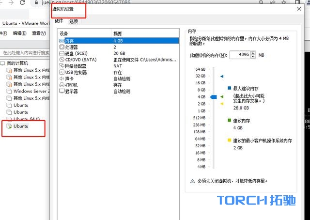Select the printer (打印机) icon
Viewport: 310px width, 220px height.
pyautogui.click(x=62, y=85)
